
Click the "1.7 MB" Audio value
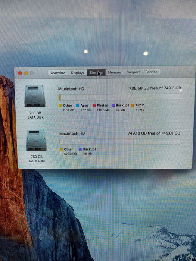(x=140, y=110)
